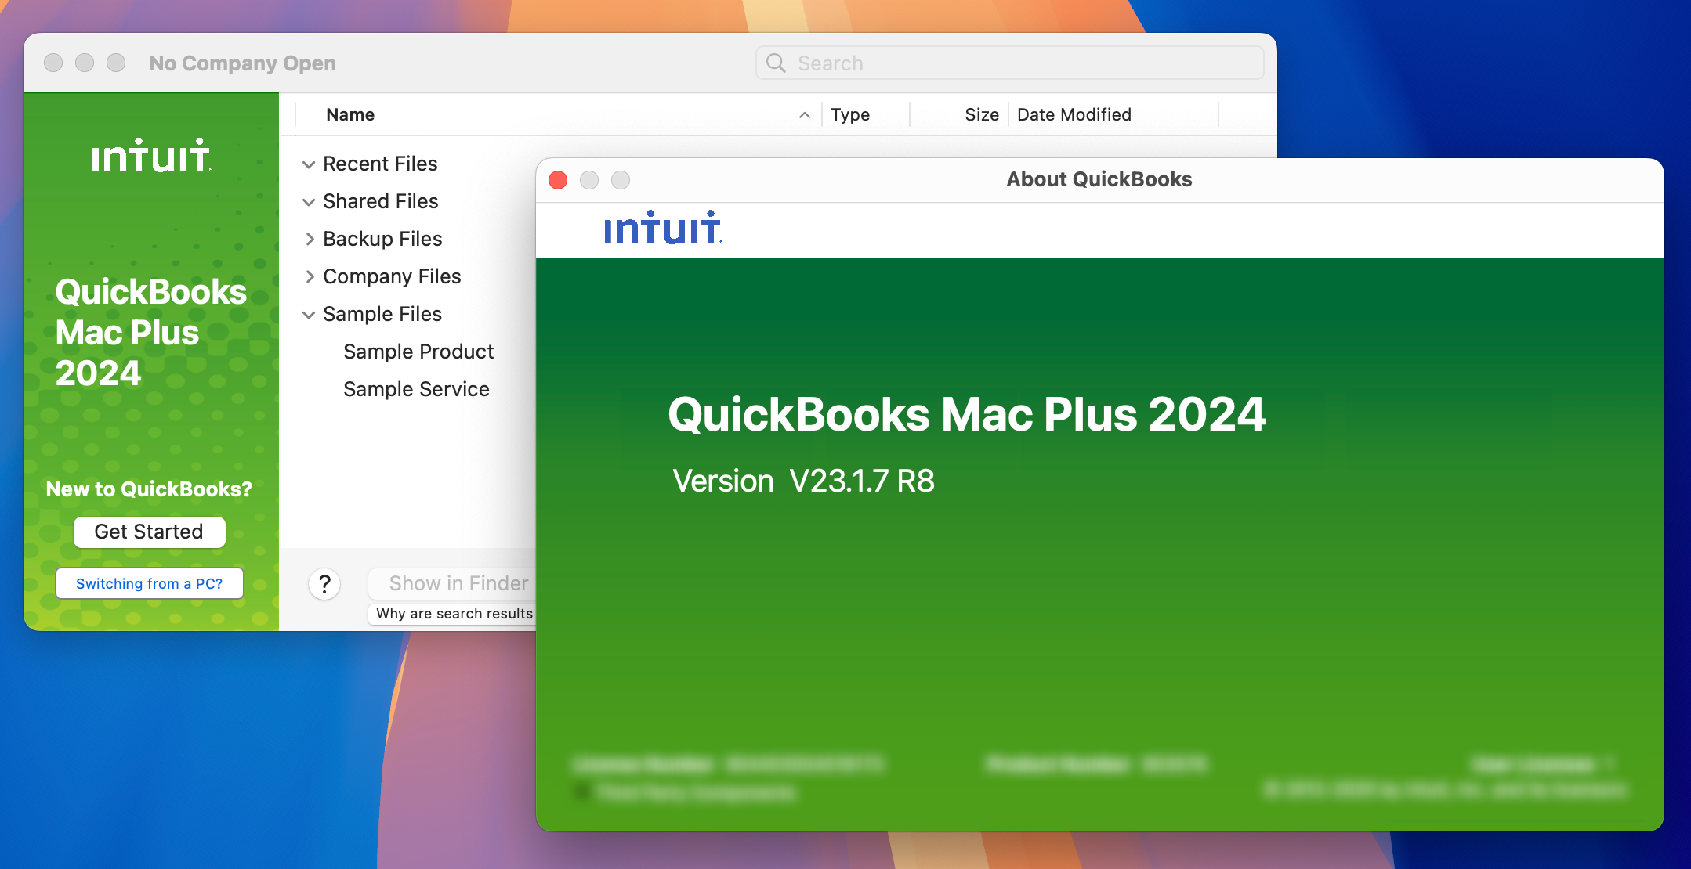Screen dimensions: 1691x869
Task: Click QuickBooks Mac Plus 2024 heading in About
Action: click(967, 414)
